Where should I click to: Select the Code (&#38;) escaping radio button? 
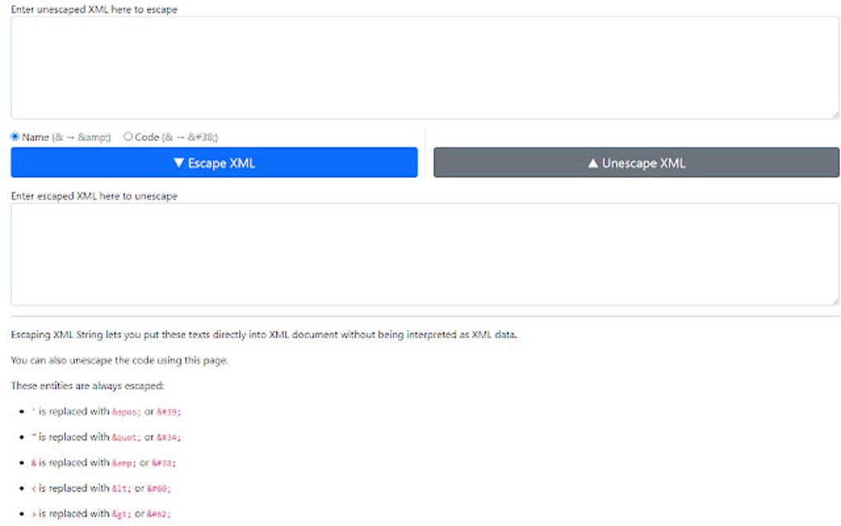tap(128, 137)
